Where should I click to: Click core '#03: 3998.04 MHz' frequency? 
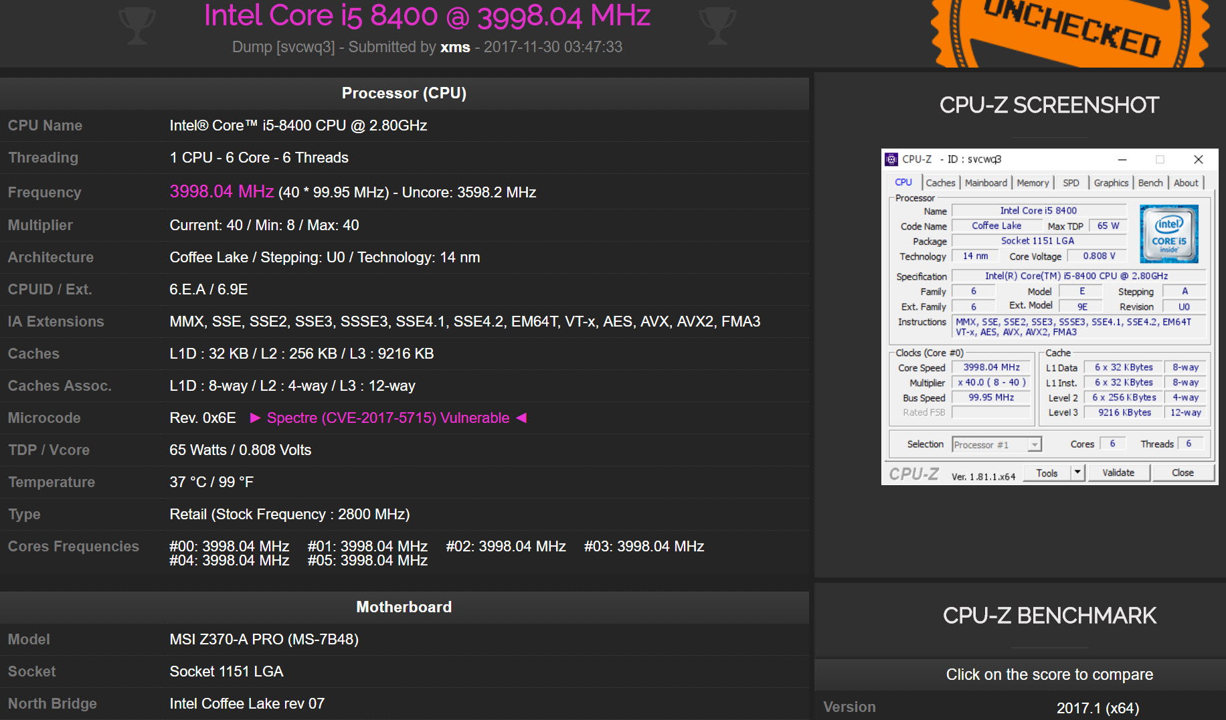coord(644,547)
